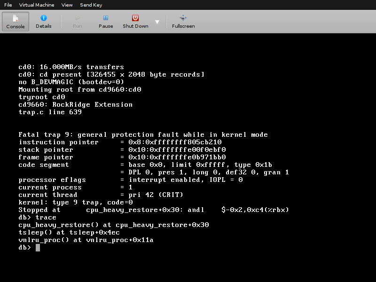Click the red Shut Down power icon

(x=135, y=18)
